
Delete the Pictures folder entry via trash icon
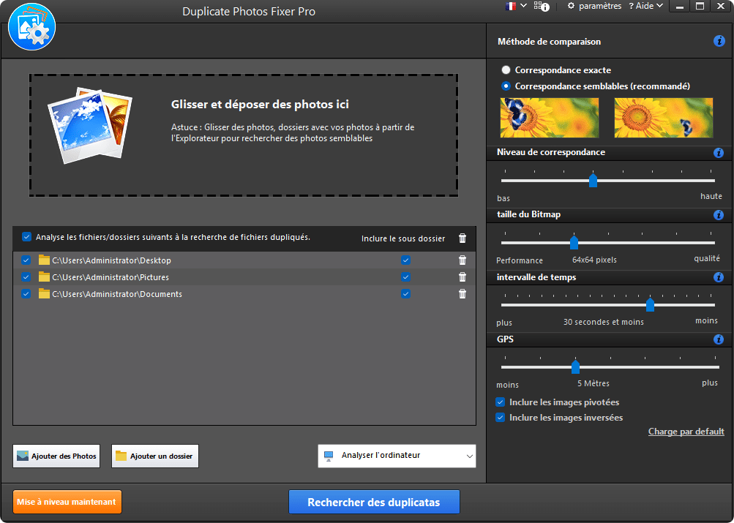462,276
